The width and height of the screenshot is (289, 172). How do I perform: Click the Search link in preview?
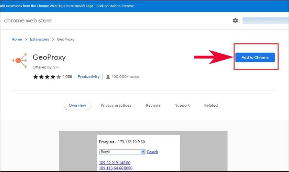click(152, 152)
